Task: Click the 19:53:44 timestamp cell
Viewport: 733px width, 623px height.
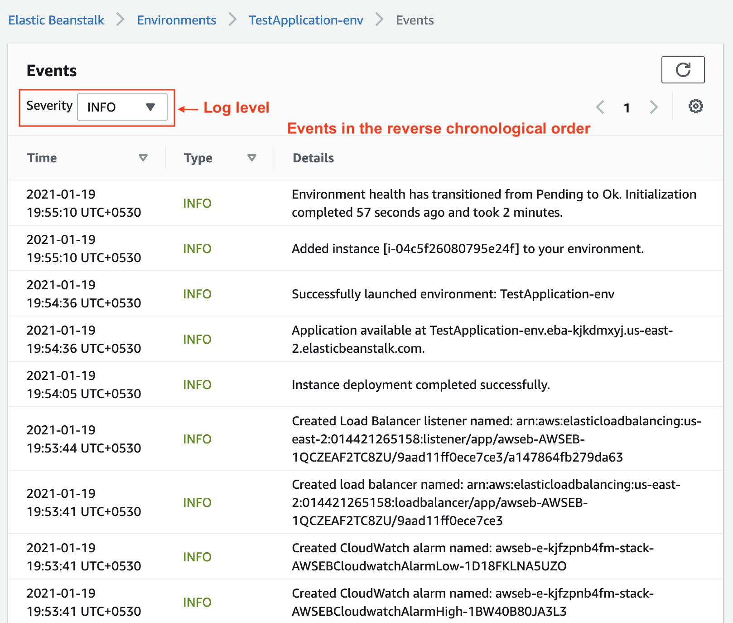Action: click(x=84, y=439)
